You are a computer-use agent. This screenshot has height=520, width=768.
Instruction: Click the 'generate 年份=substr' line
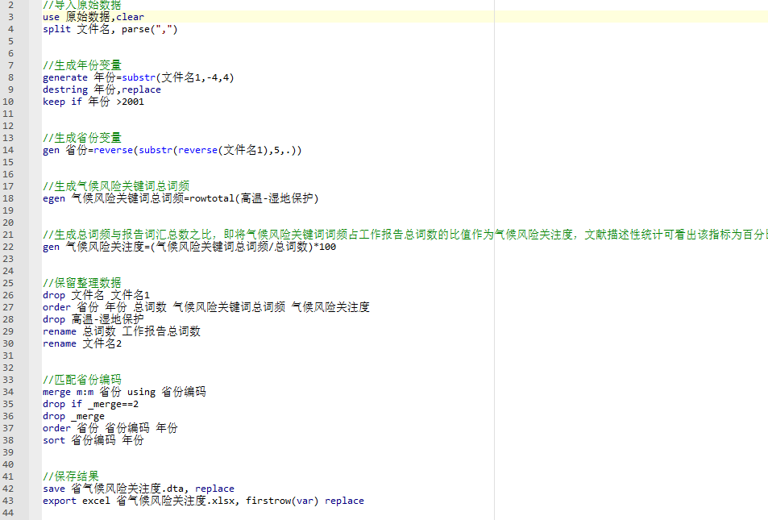click(139, 77)
